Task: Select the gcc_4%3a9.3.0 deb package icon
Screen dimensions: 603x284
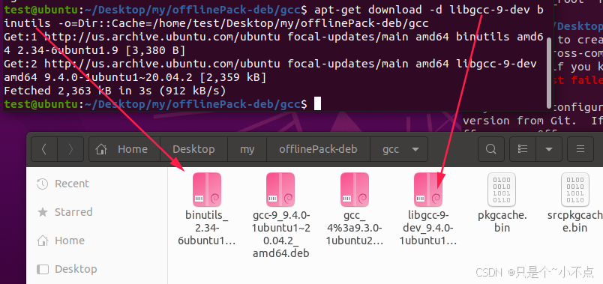Action: 355,189
